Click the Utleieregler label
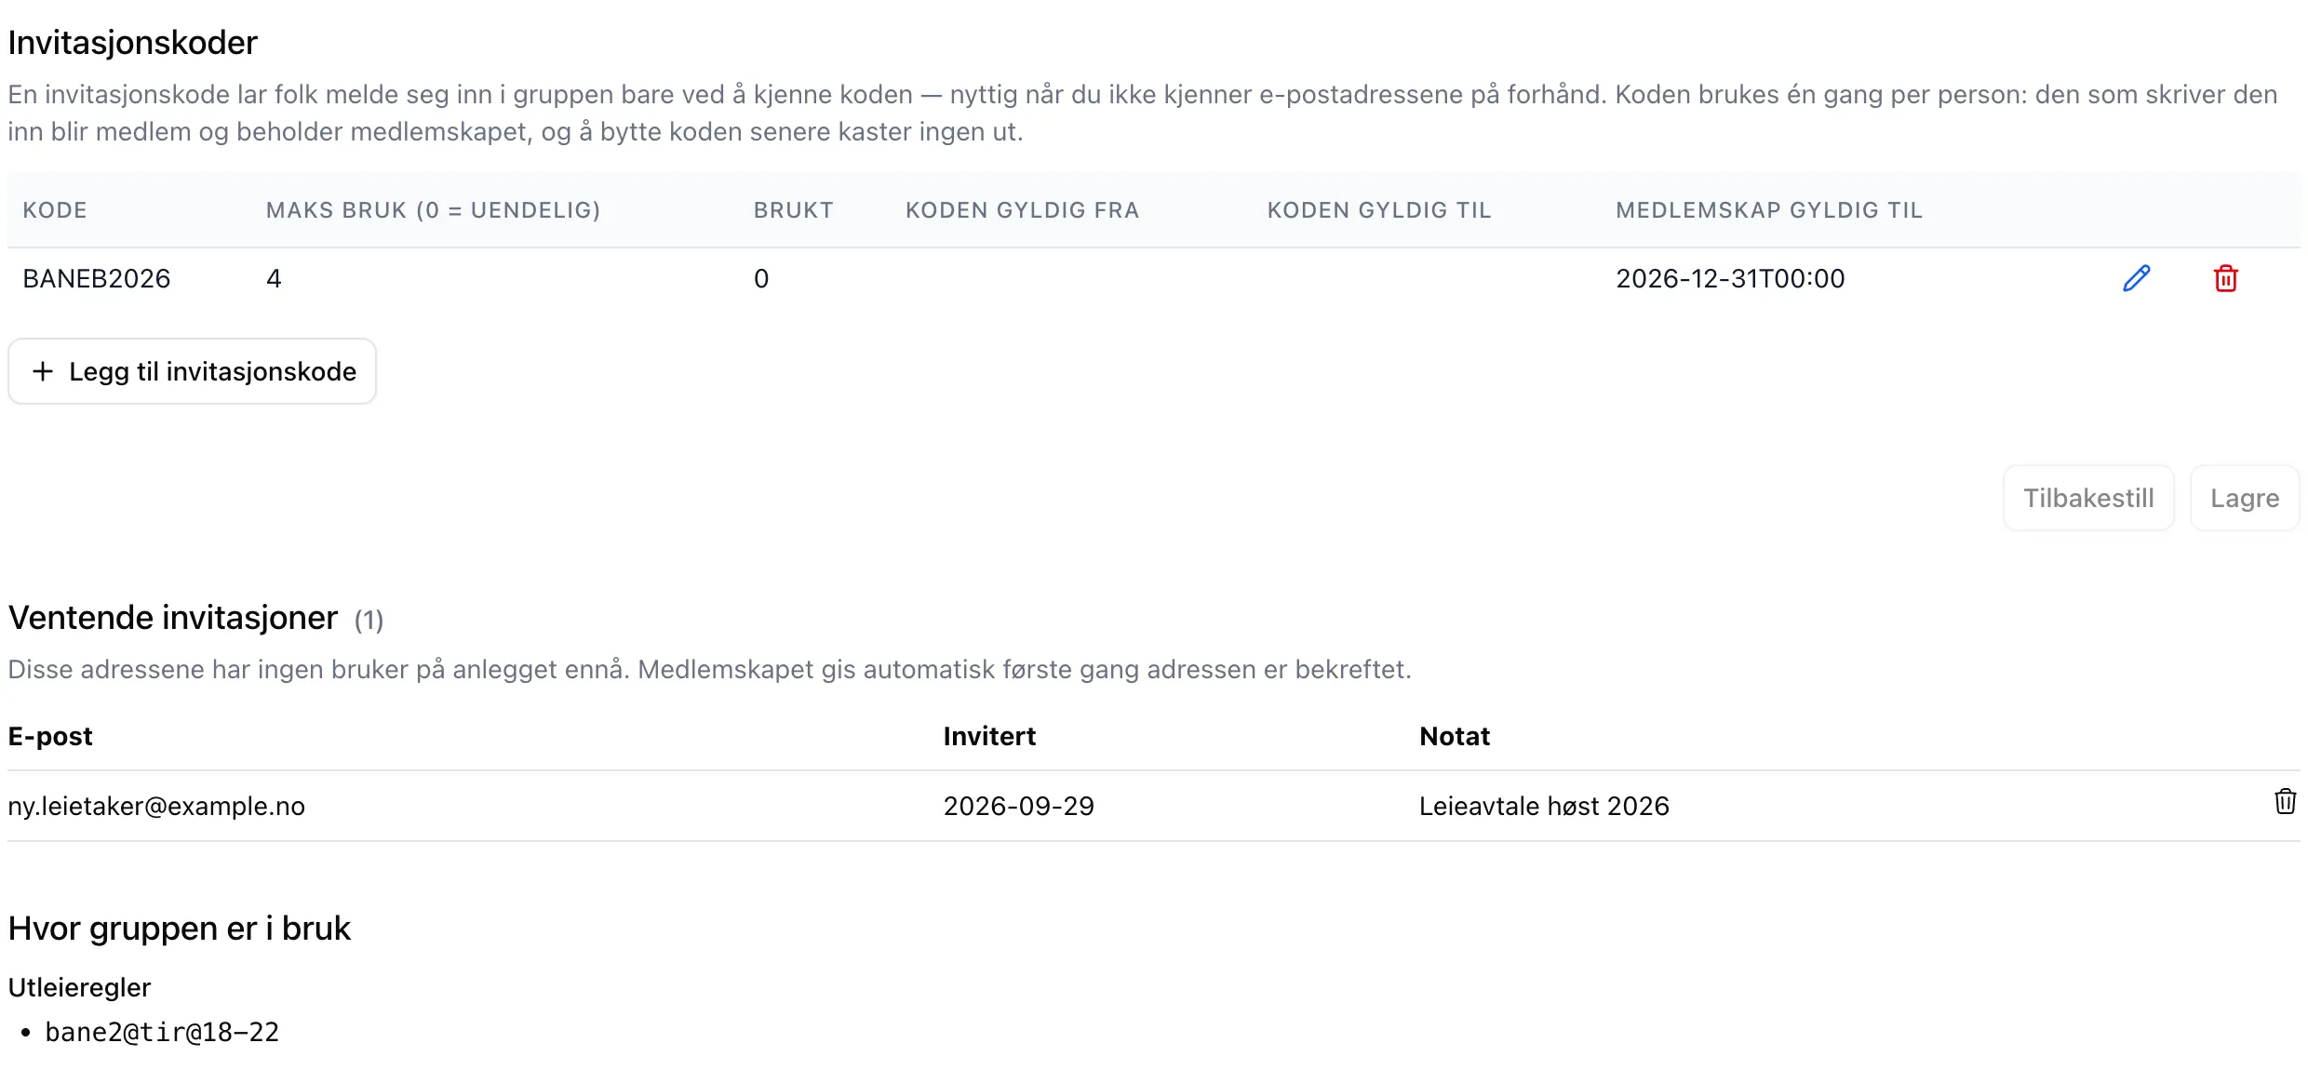Image resolution: width=2308 pixels, height=1083 pixels. pos(79,987)
